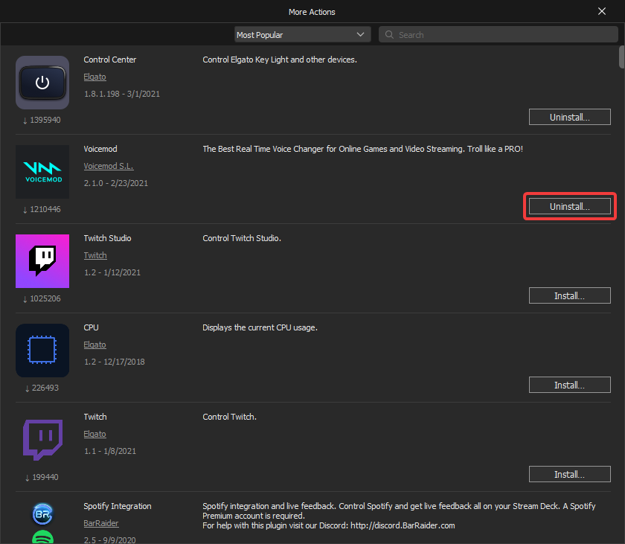Open the Voicemod S.L. author link
The height and width of the screenshot is (544, 625).
[x=109, y=166]
